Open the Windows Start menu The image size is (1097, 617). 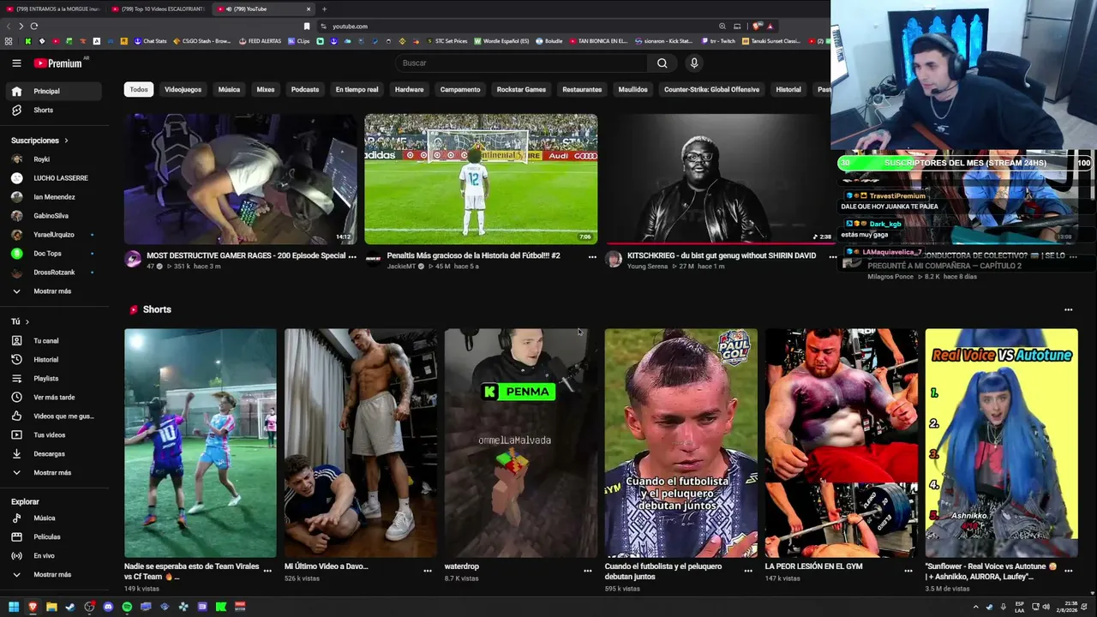[14, 607]
